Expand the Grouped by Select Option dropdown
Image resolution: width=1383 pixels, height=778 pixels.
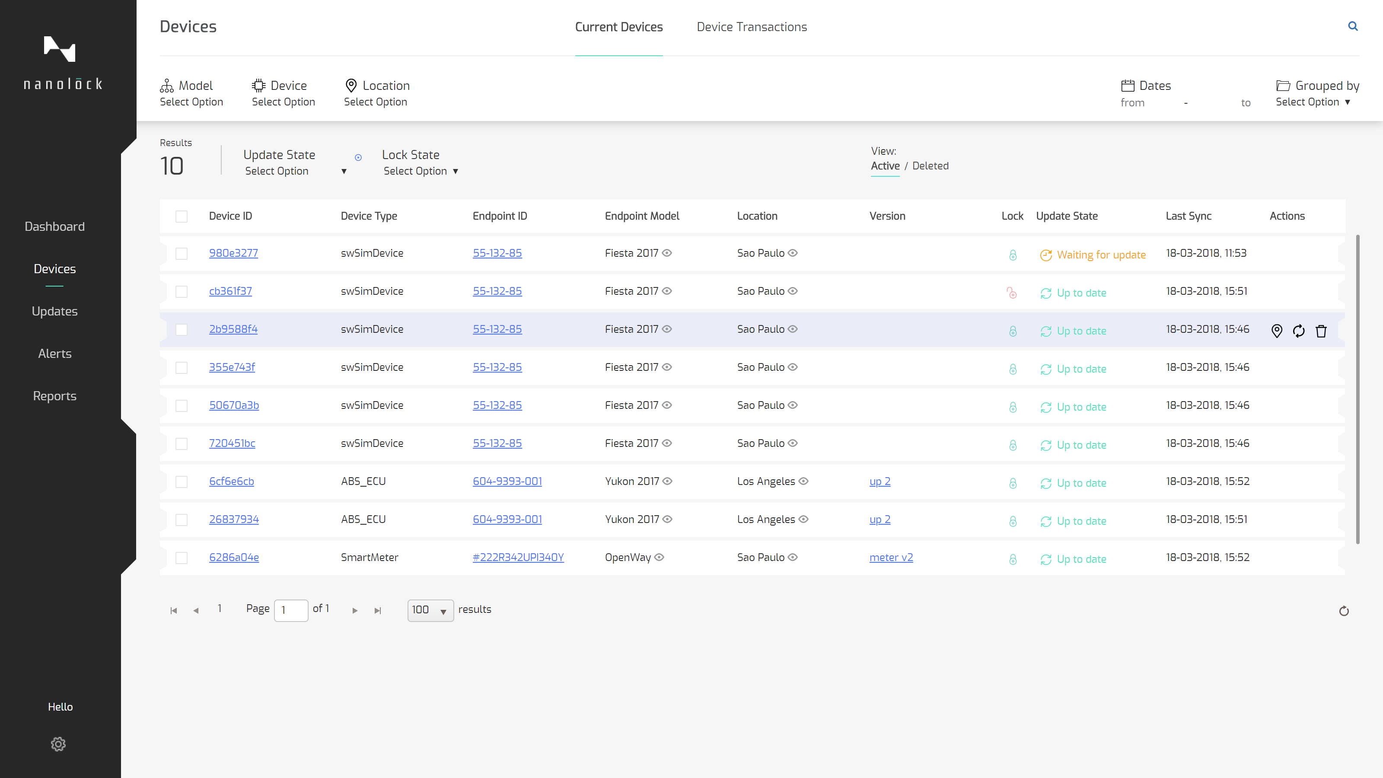pyautogui.click(x=1313, y=102)
